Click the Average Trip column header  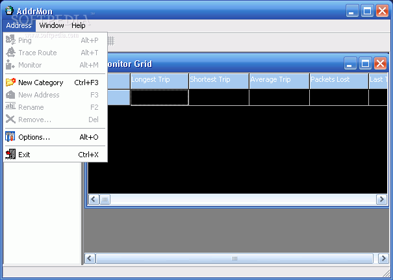point(279,81)
